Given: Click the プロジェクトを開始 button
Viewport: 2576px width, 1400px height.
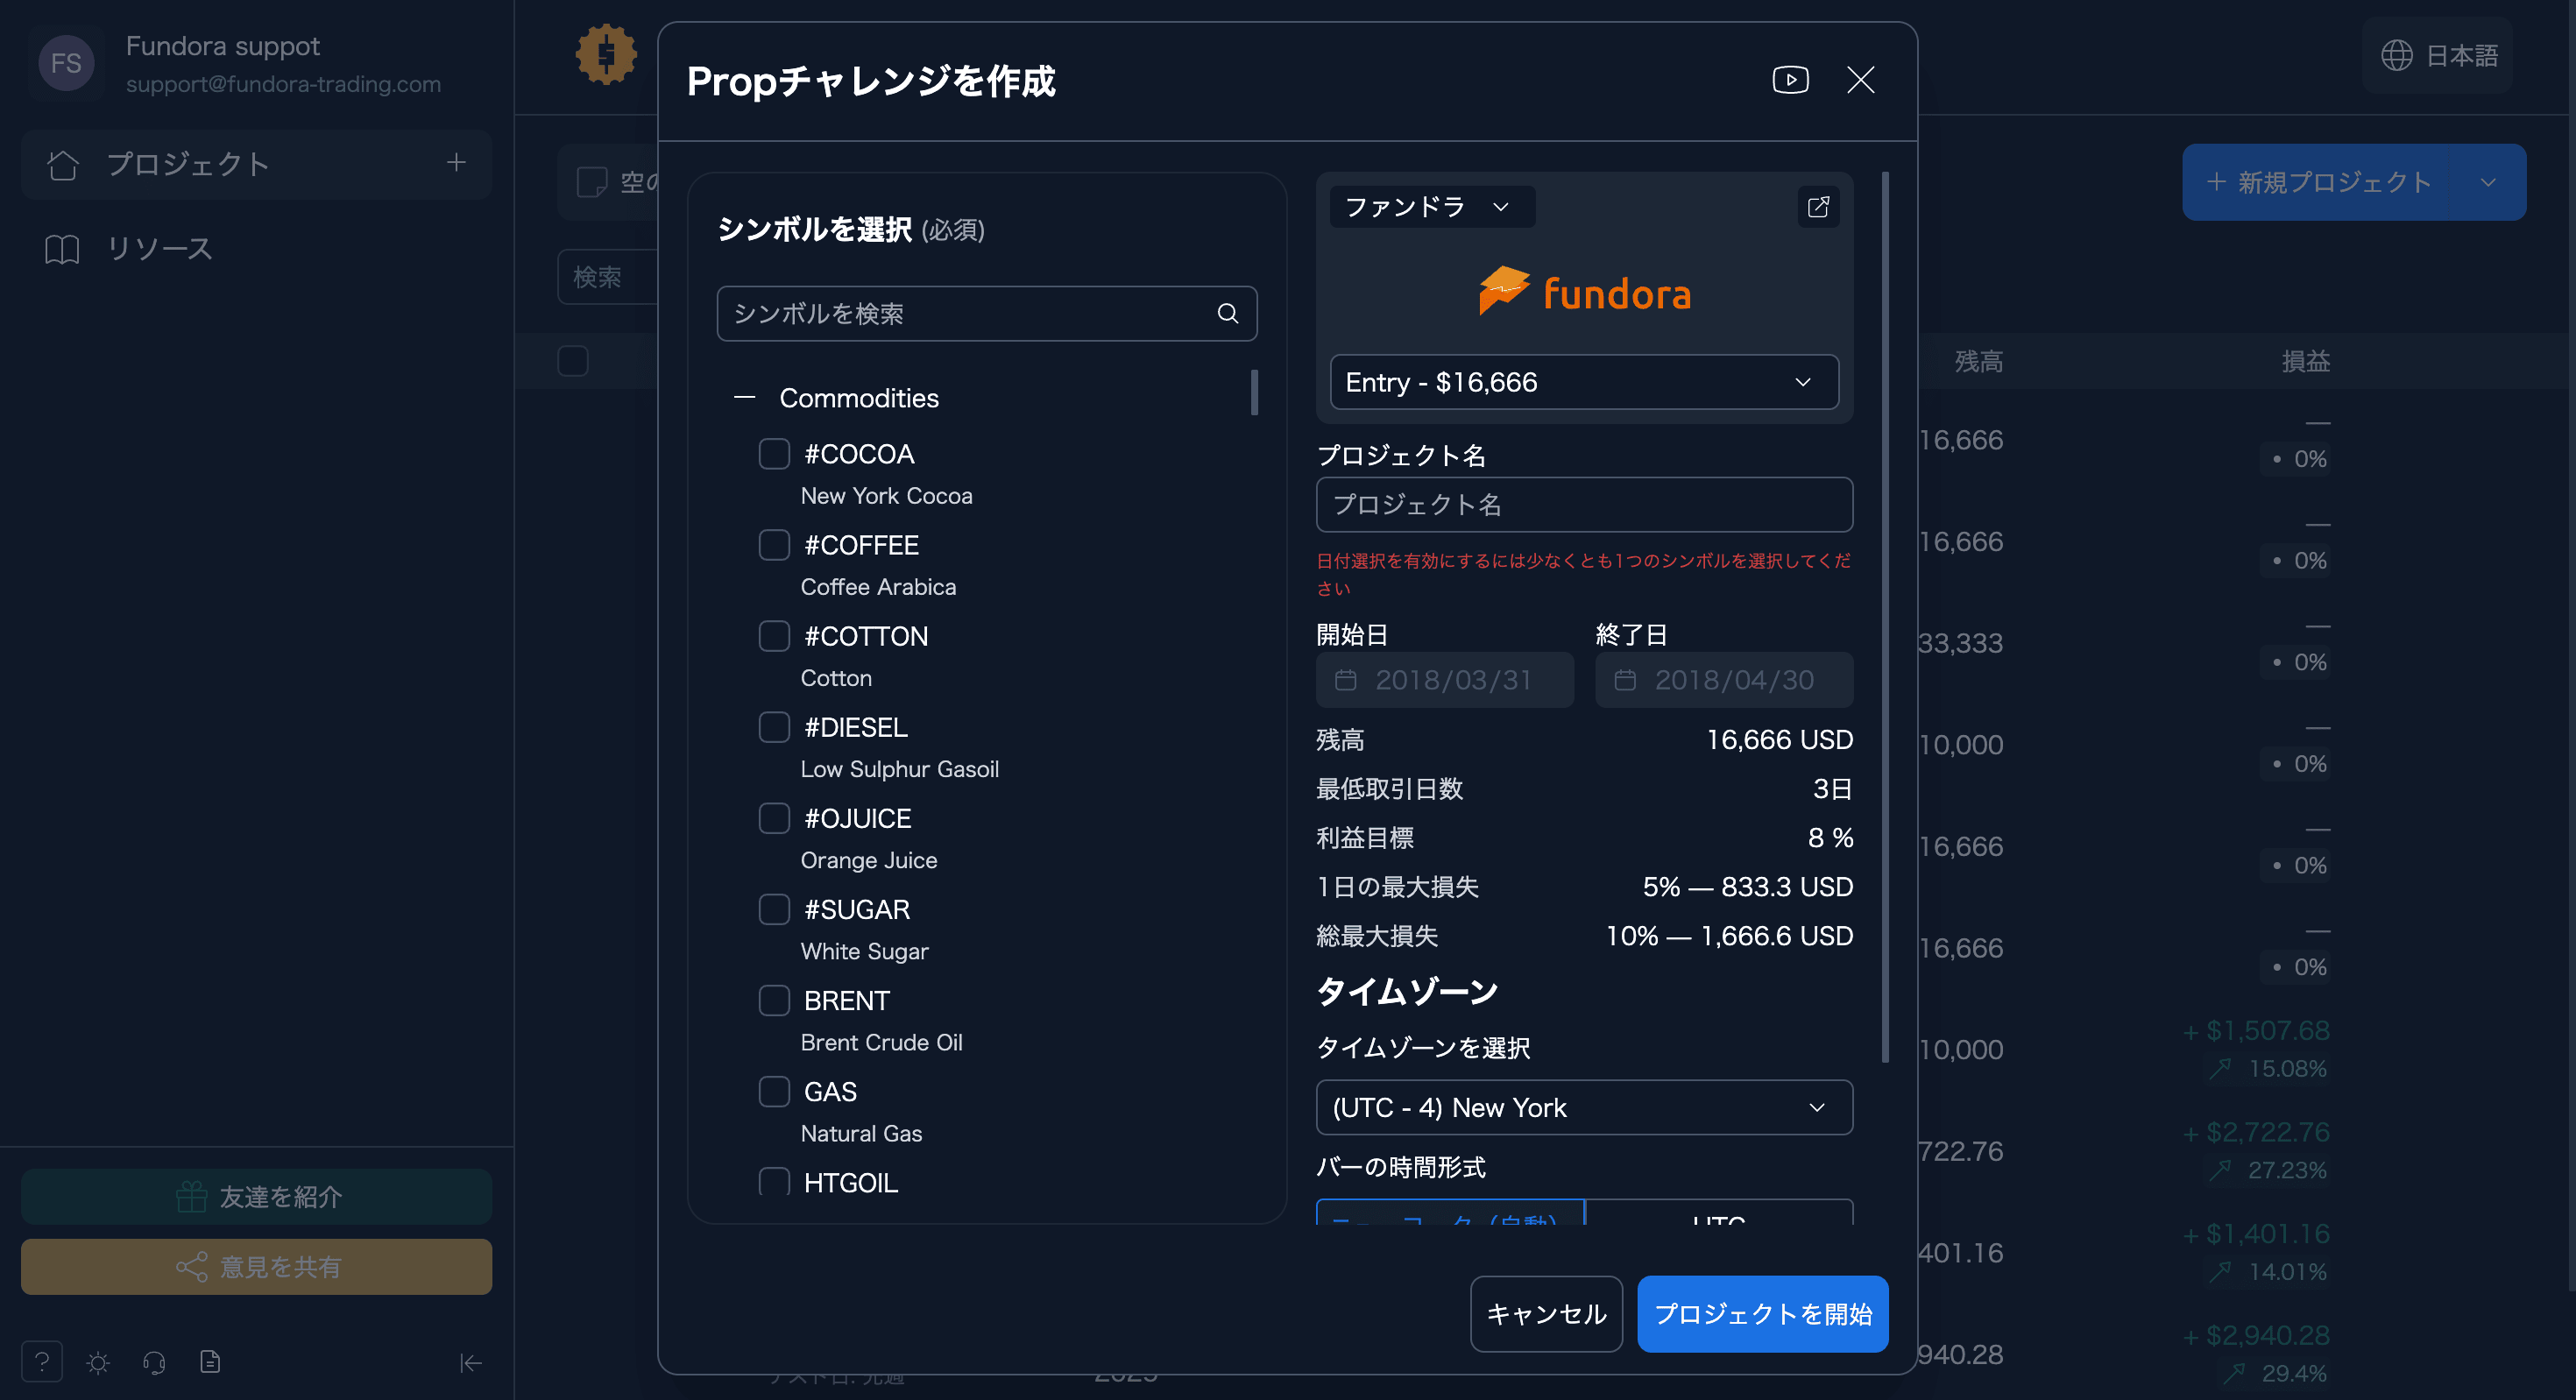Looking at the screenshot, I should coord(1763,1314).
